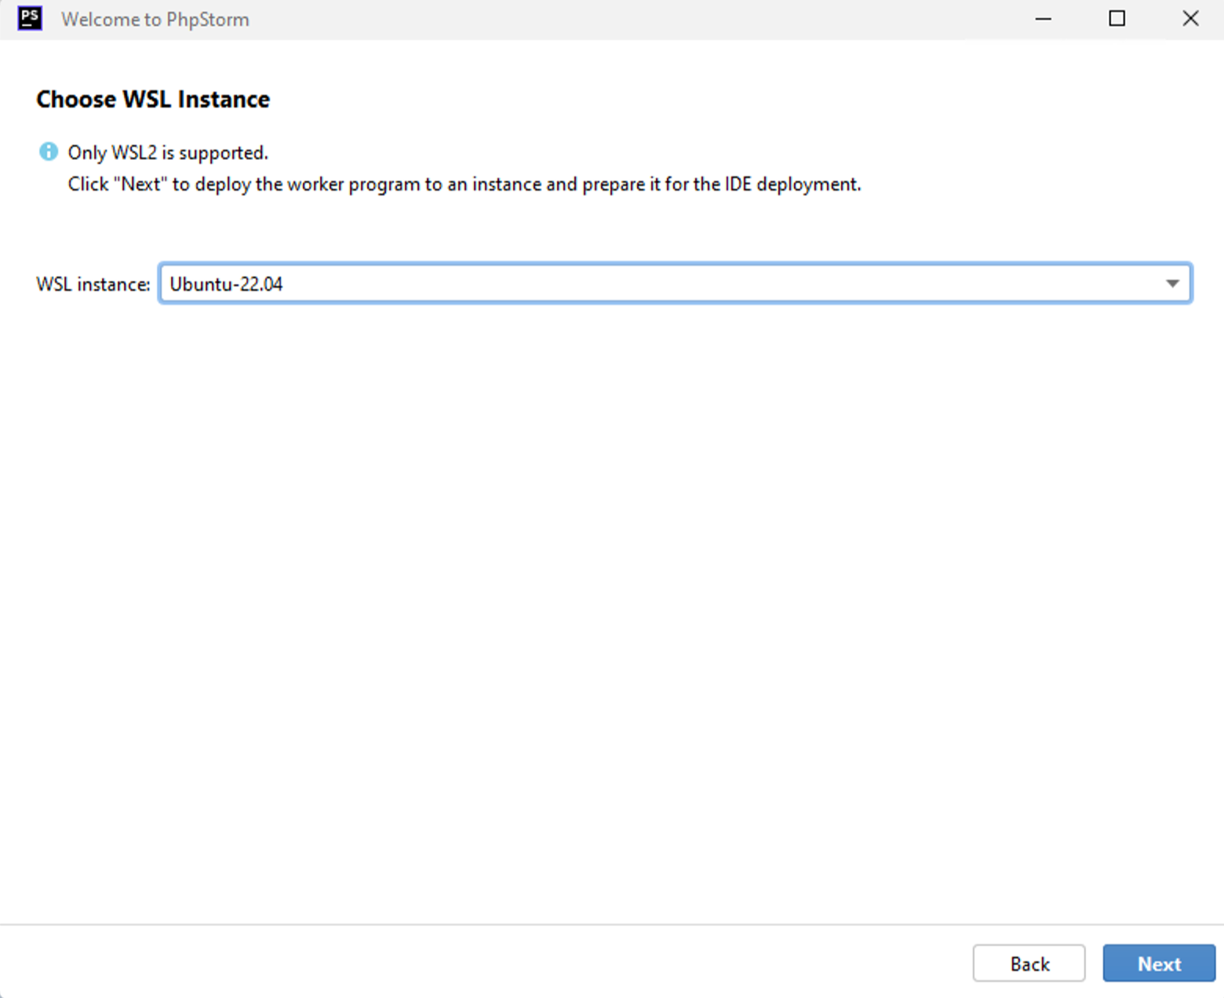Screen dimensions: 1224x998
Task: Click the dropdown arrow of the WSL instance selector
Action: pos(1172,283)
